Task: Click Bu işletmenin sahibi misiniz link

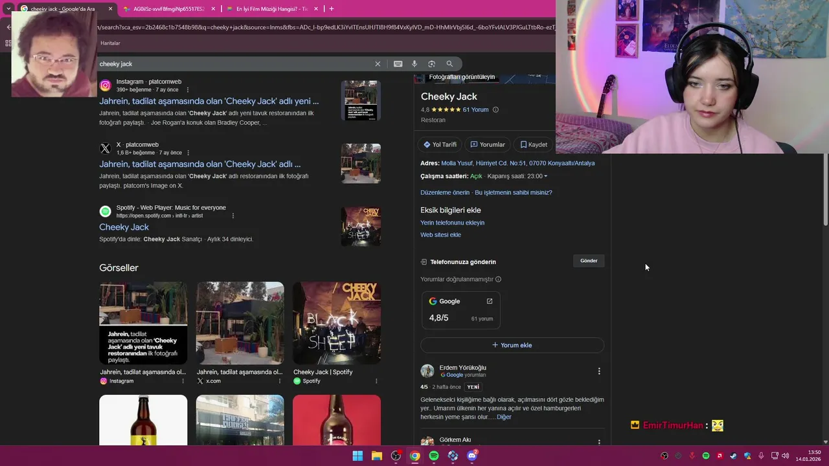Action: click(514, 192)
